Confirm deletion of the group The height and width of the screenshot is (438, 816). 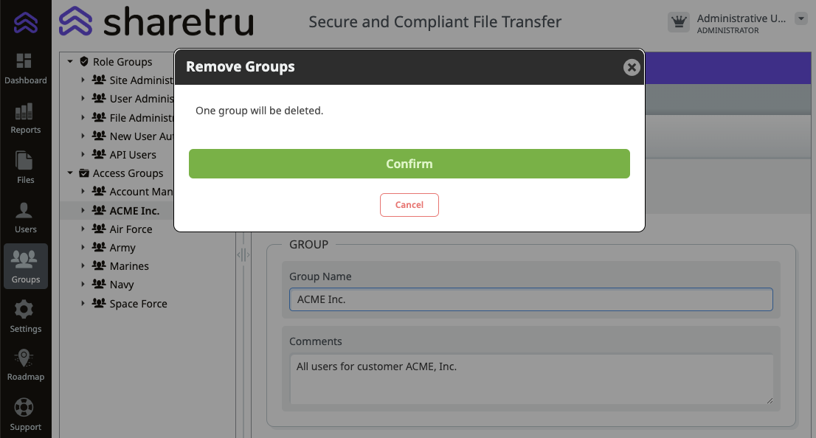click(x=409, y=164)
